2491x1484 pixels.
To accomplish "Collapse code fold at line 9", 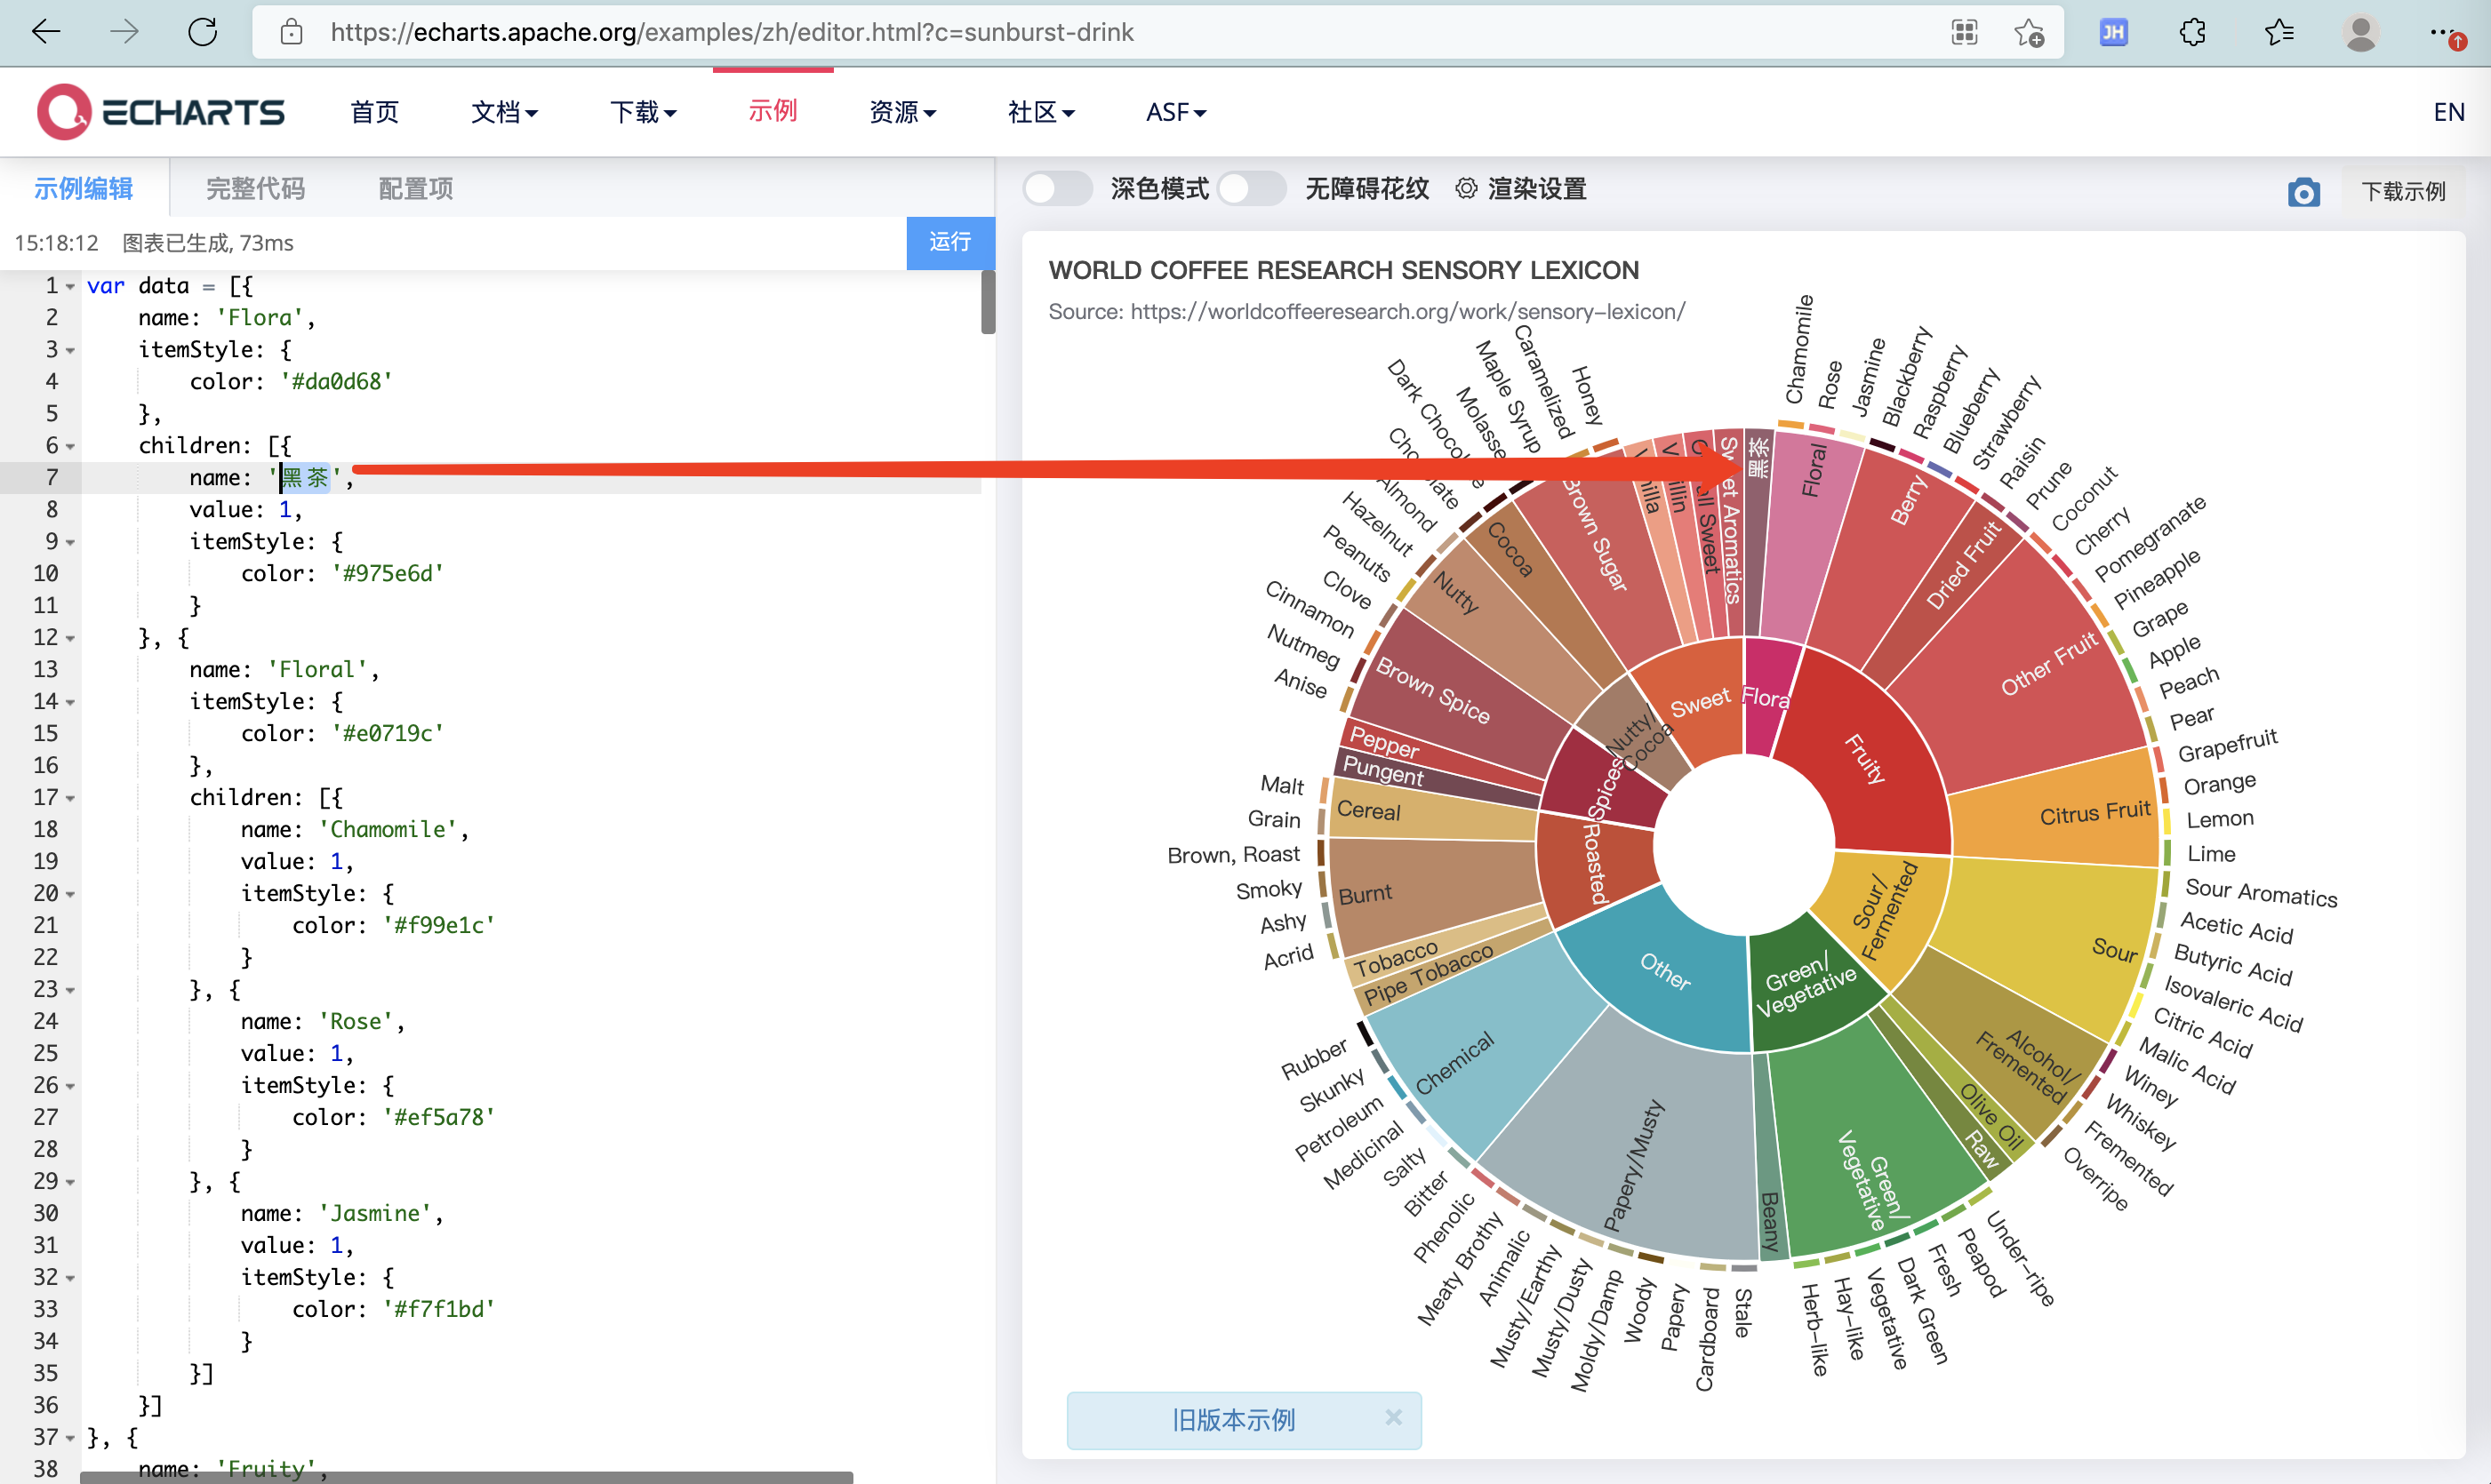I will (x=70, y=542).
